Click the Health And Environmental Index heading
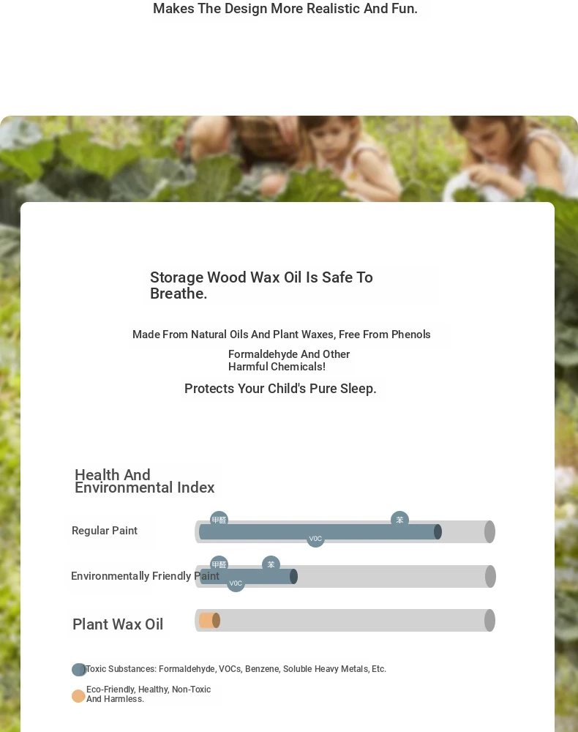The height and width of the screenshot is (732, 578). [145, 481]
